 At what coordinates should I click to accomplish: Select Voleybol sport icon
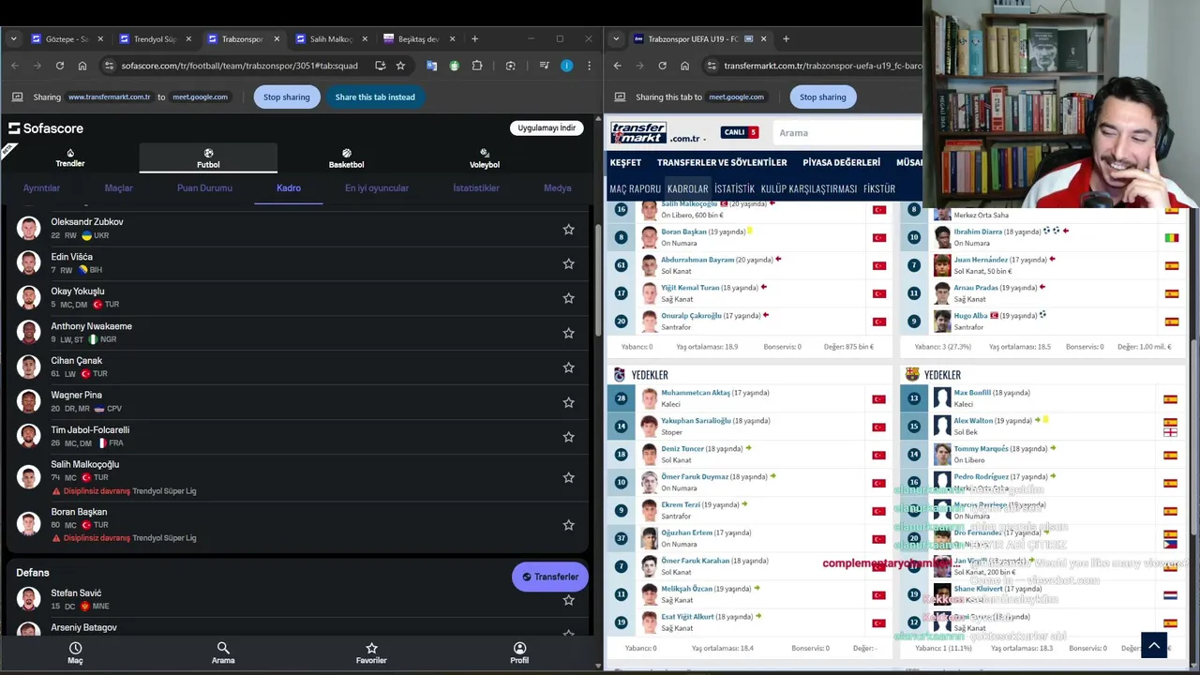click(x=484, y=158)
